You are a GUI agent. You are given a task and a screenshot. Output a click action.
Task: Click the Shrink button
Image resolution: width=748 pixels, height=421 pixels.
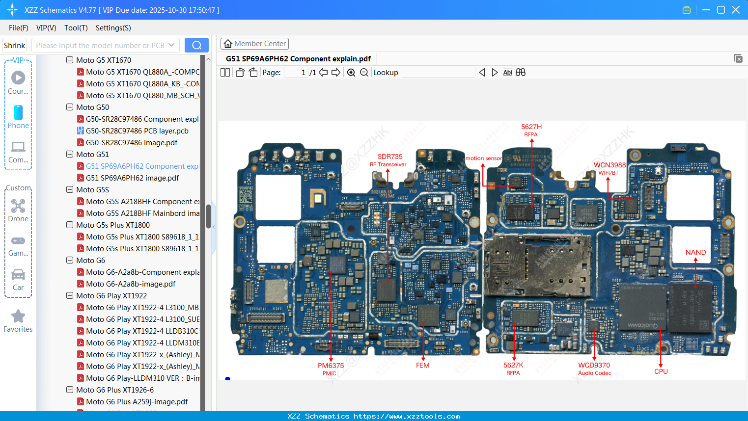(x=14, y=45)
